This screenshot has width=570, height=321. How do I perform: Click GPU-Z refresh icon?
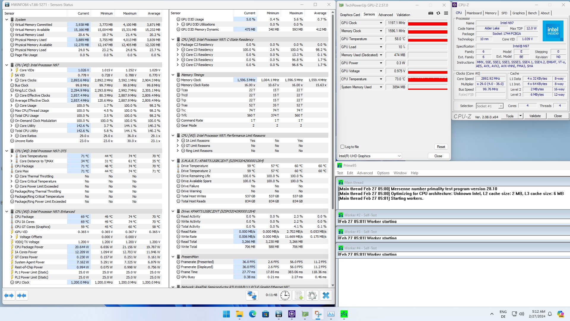[438, 13]
